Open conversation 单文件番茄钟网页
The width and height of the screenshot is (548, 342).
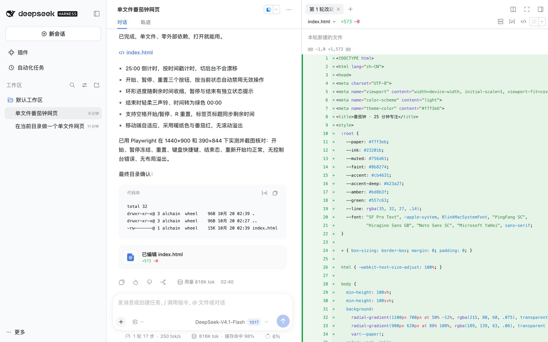click(53, 113)
